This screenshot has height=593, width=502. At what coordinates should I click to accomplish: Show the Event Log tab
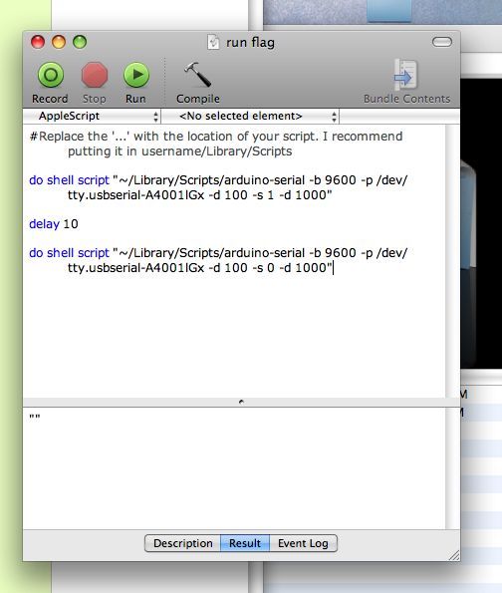point(303,543)
